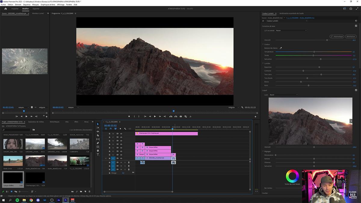This screenshot has width=361, height=203.
Task: Export frame with camera icon
Action: click(x=180, y=116)
